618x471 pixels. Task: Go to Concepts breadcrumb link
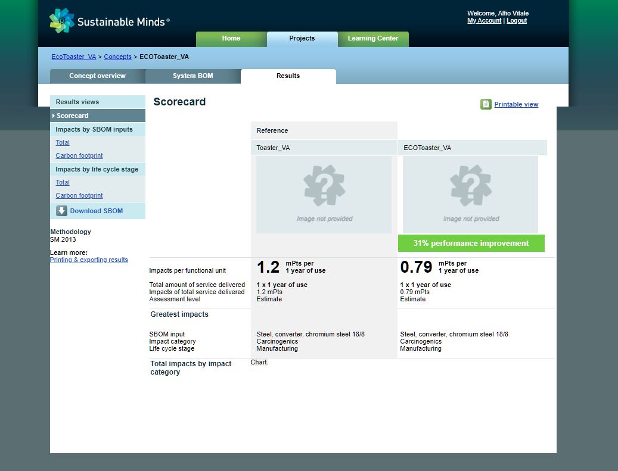pyautogui.click(x=117, y=57)
